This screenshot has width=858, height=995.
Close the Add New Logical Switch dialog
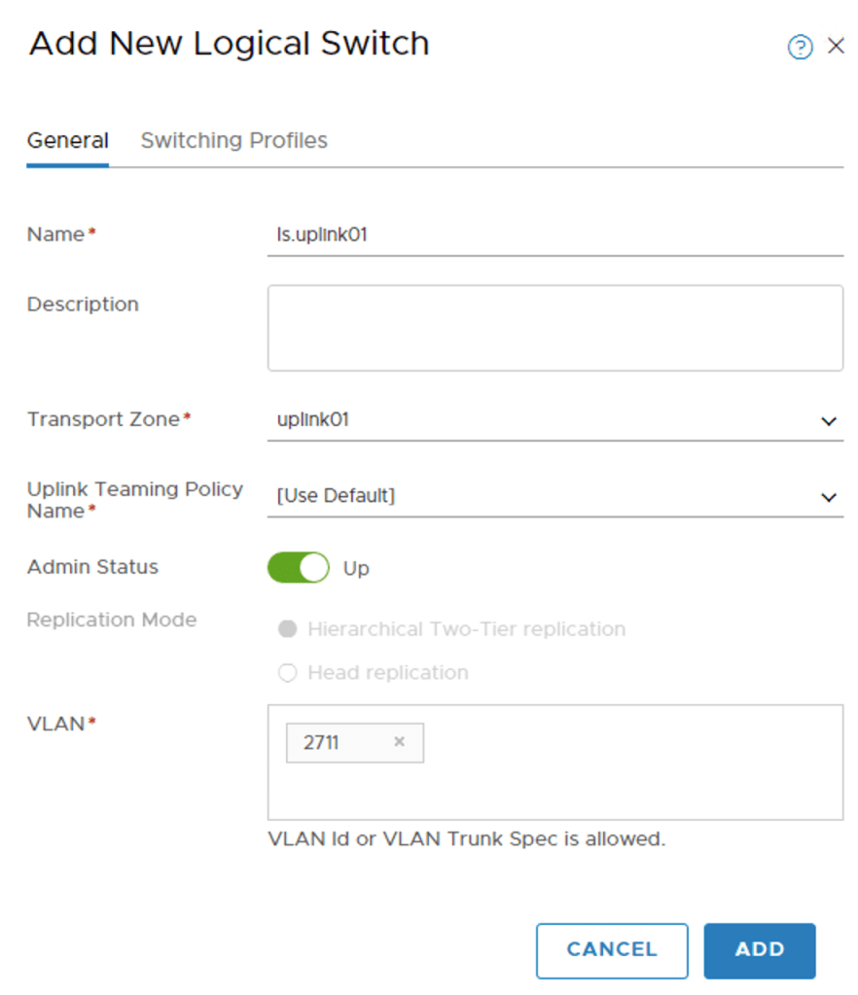coord(836,46)
